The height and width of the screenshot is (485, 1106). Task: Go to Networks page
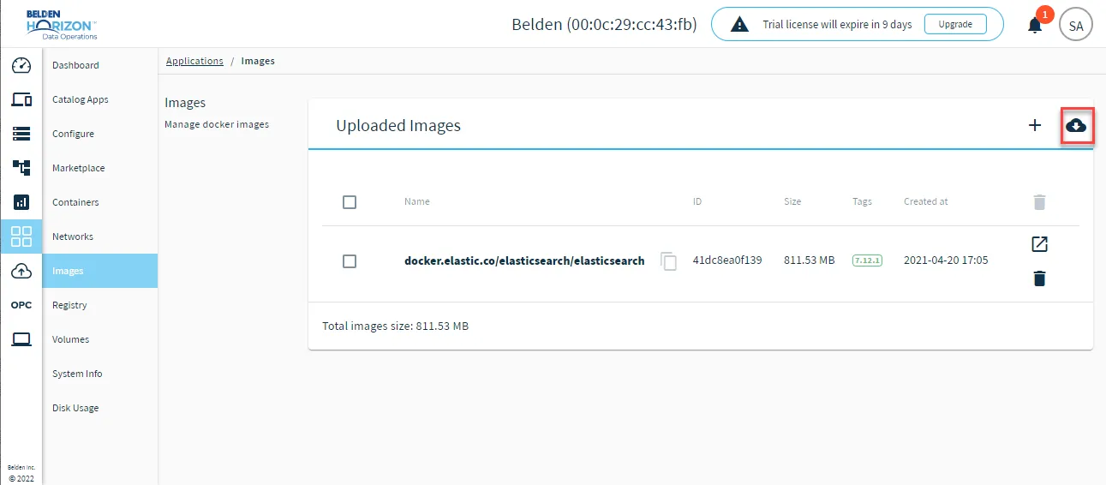tap(100, 237)
